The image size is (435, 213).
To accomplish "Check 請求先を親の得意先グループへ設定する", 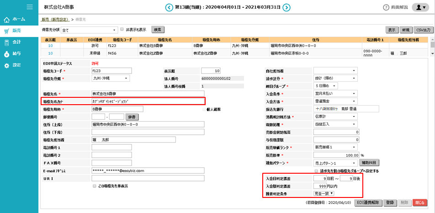I will [x=316, y=171].
